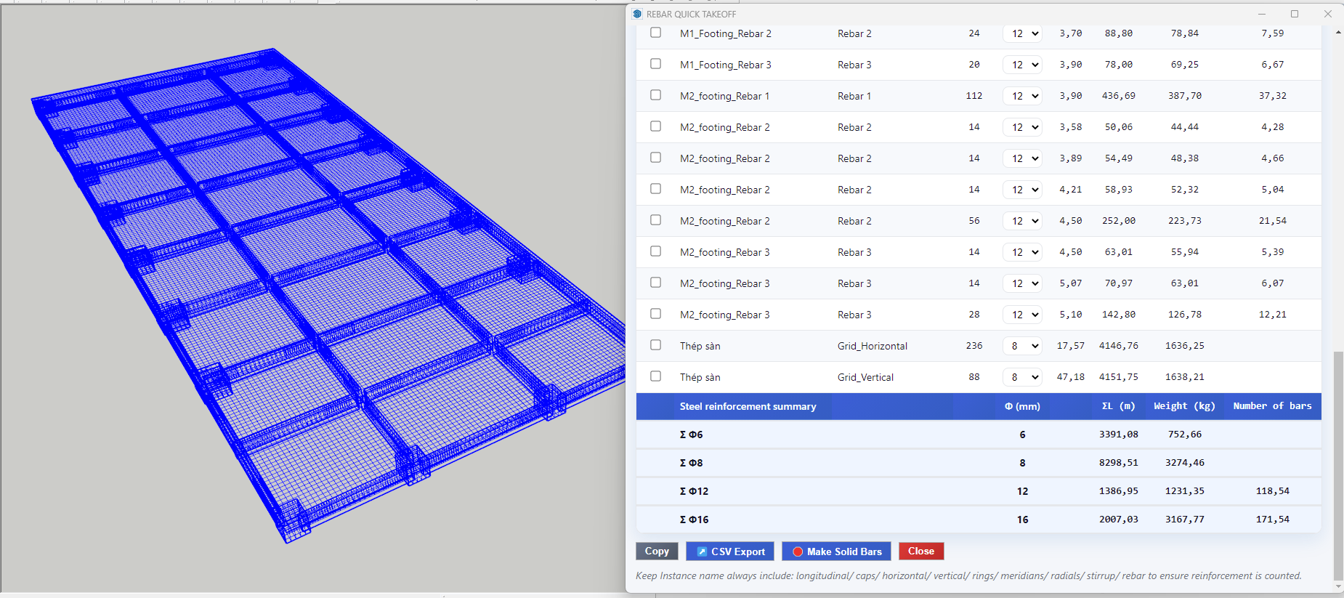Click the red circle Make Solid Bars icon
The width and height of the screenshot is (1344, 598).
(798, 551)
